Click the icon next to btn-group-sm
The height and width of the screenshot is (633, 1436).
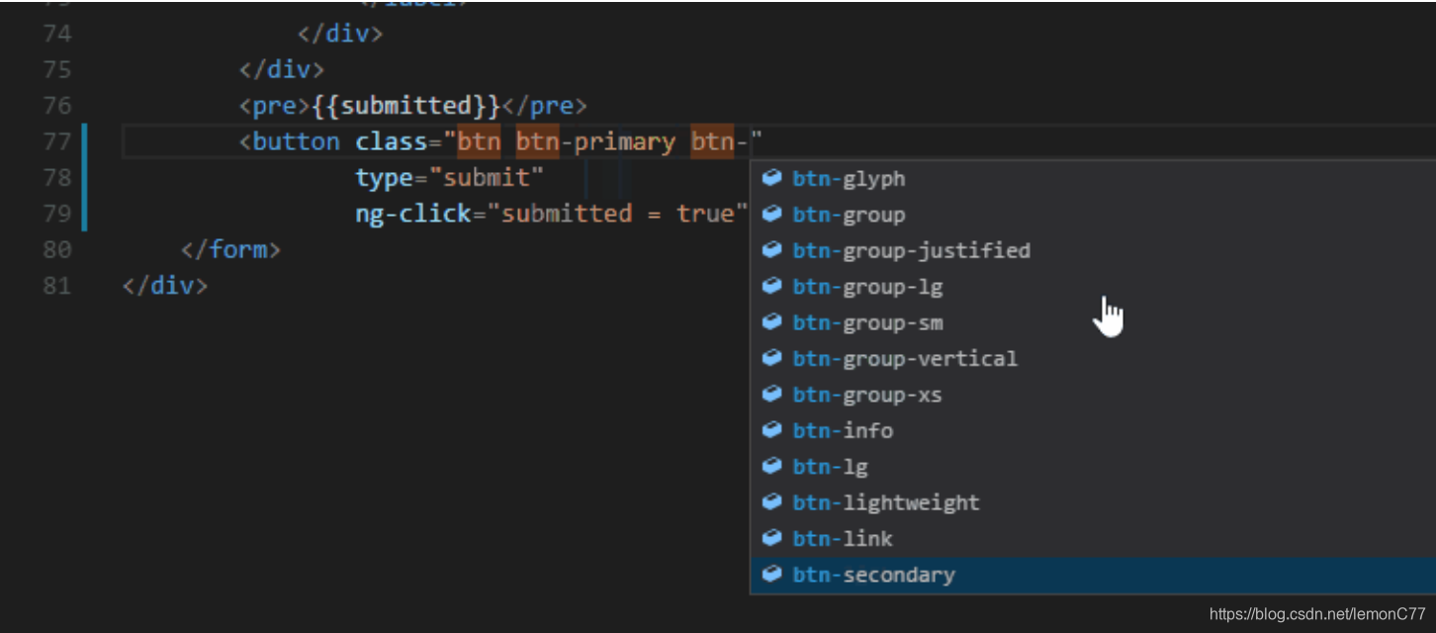click(772, 321)
